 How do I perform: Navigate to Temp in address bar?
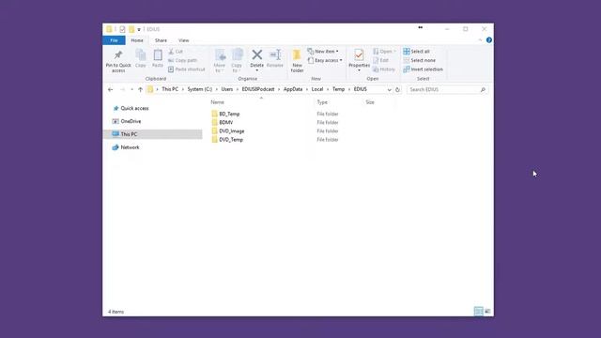(x=338, y=89)
